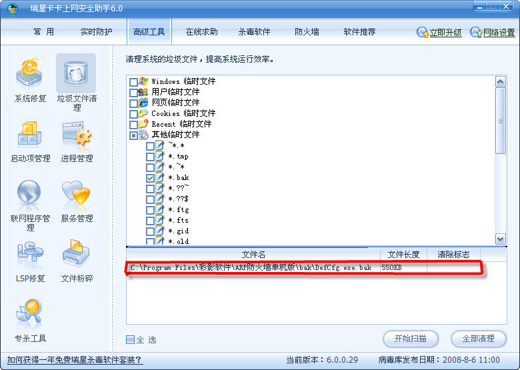The image size is (520, 370).
Task: Check the Cookies 临时文件 checkbox
Action: coord(133,114)
